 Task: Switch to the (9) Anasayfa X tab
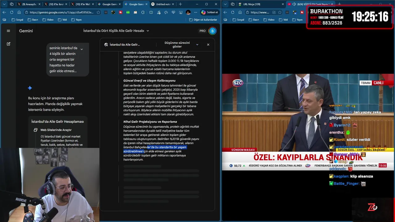[29, 4]
